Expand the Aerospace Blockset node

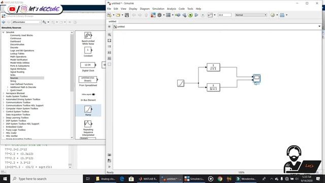pyautogui.click(x=4, y=93)
